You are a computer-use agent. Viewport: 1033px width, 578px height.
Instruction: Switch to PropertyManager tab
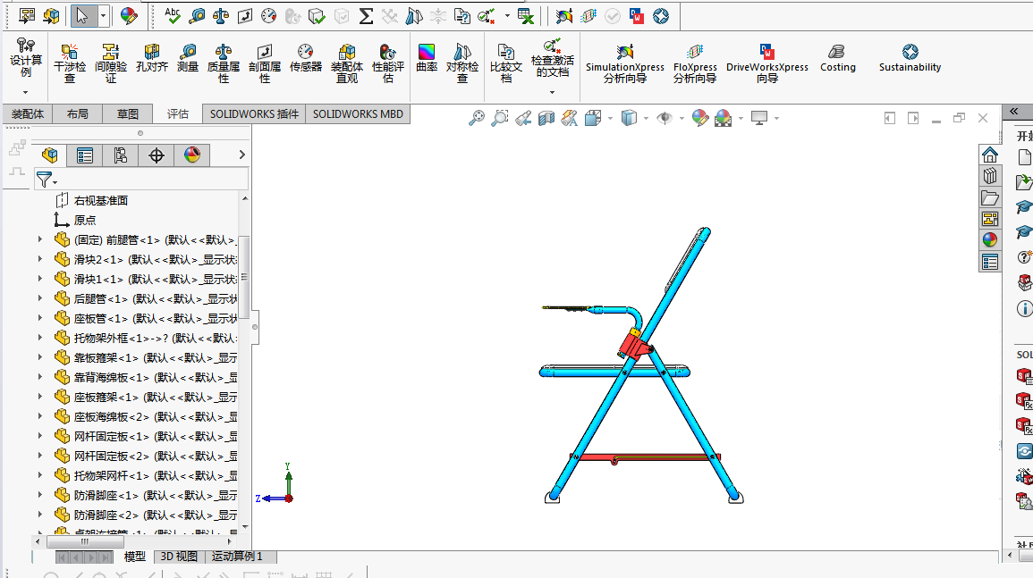point(85,155)
